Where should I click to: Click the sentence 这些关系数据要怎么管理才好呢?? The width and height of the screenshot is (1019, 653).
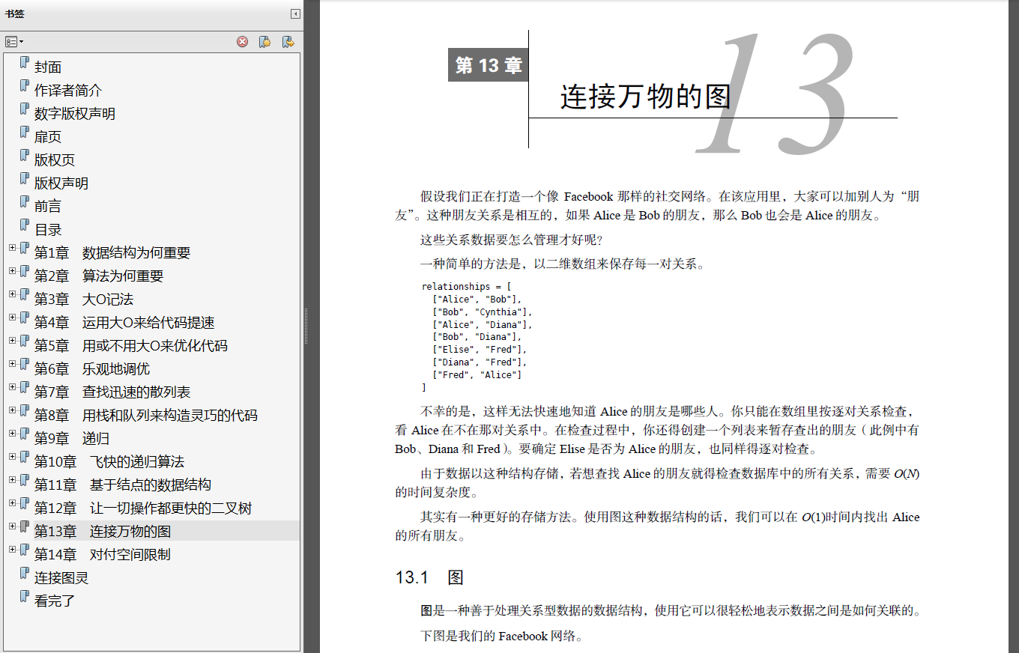(x=512, y=240)
